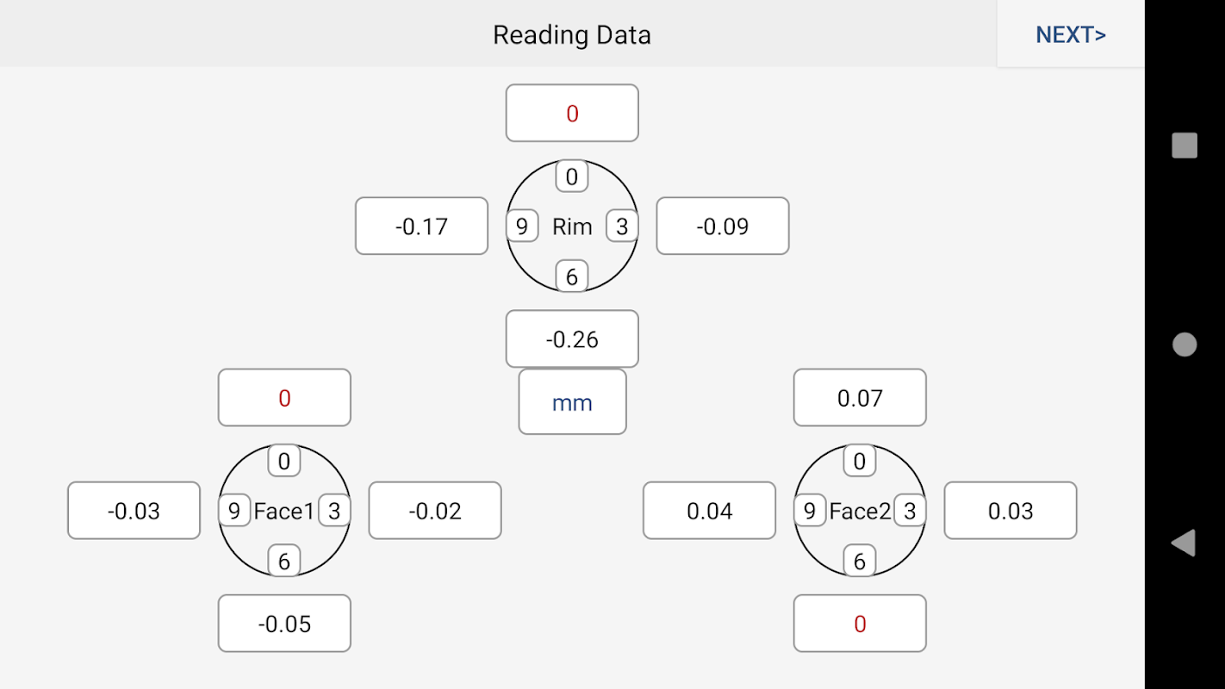Select the Face2 0.04 reading field
The width and height of the screenshot is (1225, 689).
[709, 511]
